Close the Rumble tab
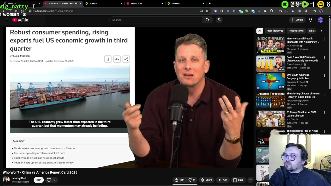The image size is (331, 186). click(x=121, y=4)
